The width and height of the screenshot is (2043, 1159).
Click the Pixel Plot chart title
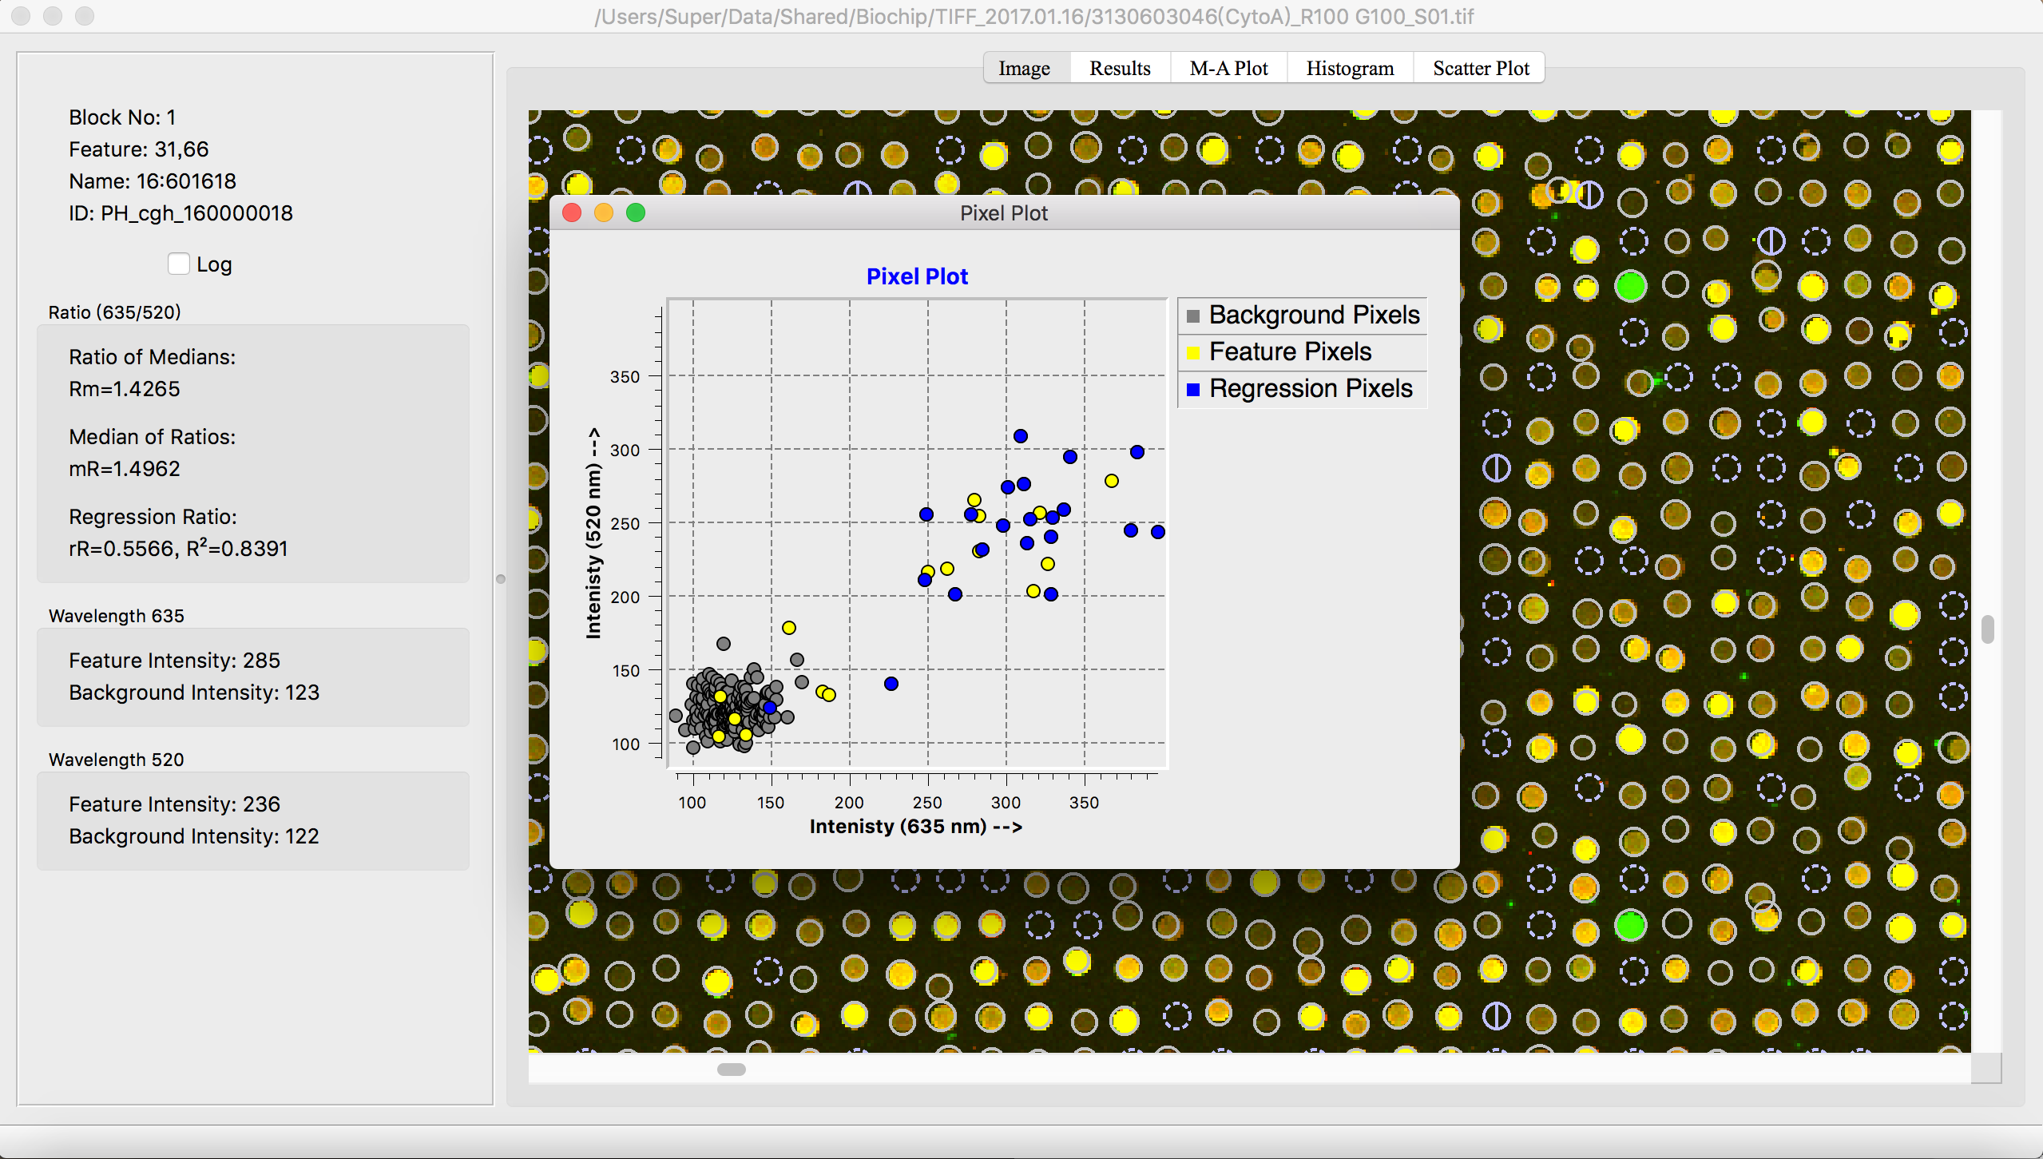(x=917, y=276)
